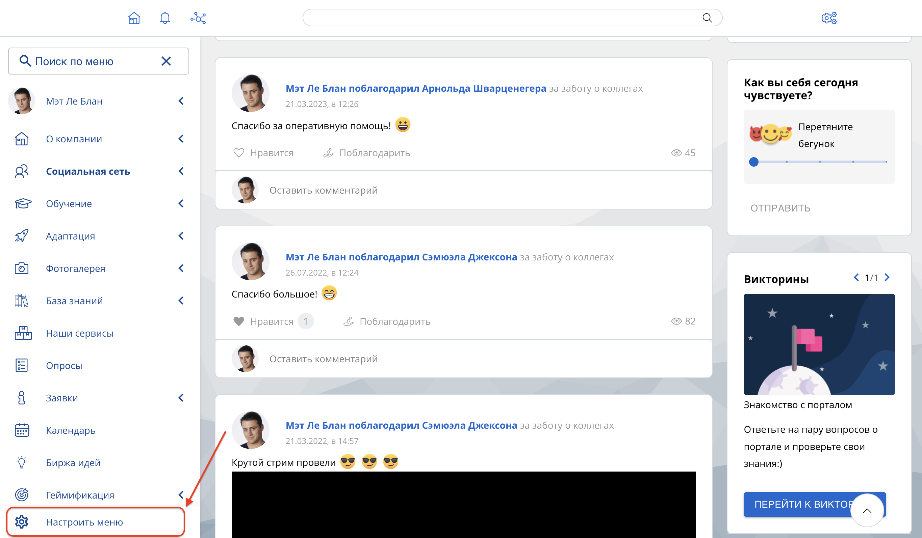The image size is (922, 538).
Task: Click the mood slider track's last dot
Action: (886, 162)
